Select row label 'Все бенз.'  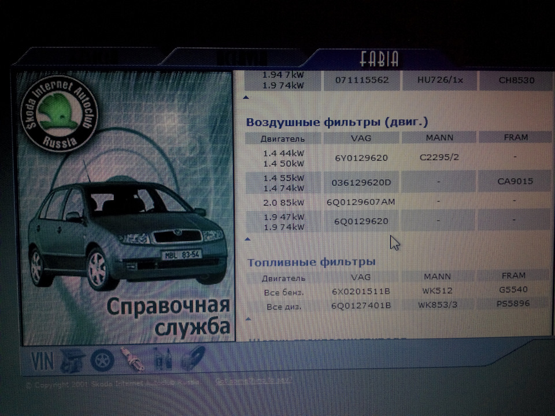[284, 293]
